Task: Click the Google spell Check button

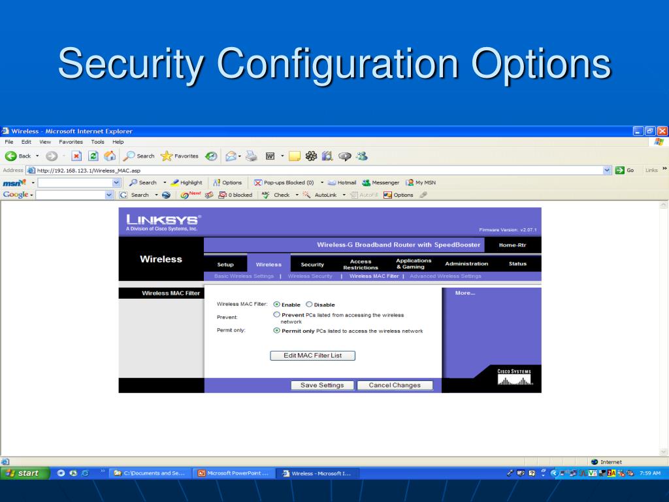Action: pyautogui.click(x=276, y=195)
